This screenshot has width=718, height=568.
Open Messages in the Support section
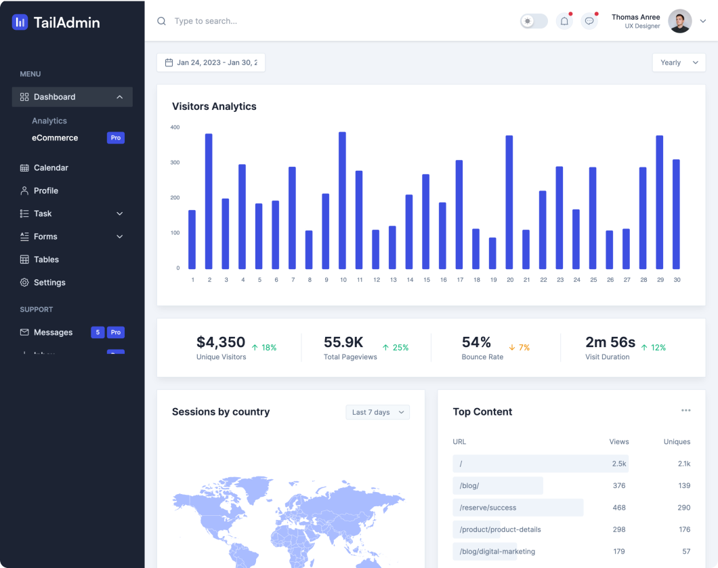53,332
